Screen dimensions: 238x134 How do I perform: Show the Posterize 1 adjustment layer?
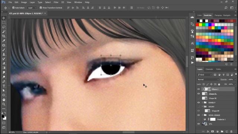[x=199, y=119]
